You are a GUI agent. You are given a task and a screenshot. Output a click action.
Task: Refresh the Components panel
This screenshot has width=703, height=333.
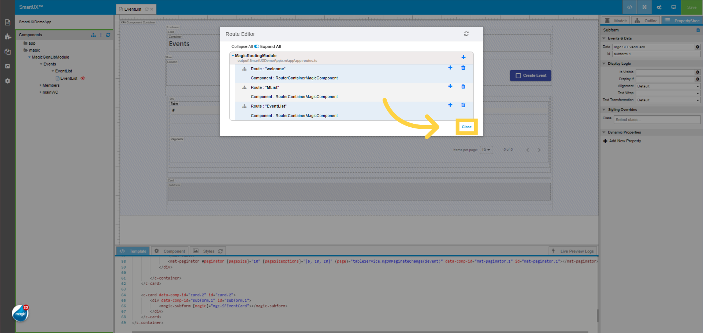click(x=108, y=35)
